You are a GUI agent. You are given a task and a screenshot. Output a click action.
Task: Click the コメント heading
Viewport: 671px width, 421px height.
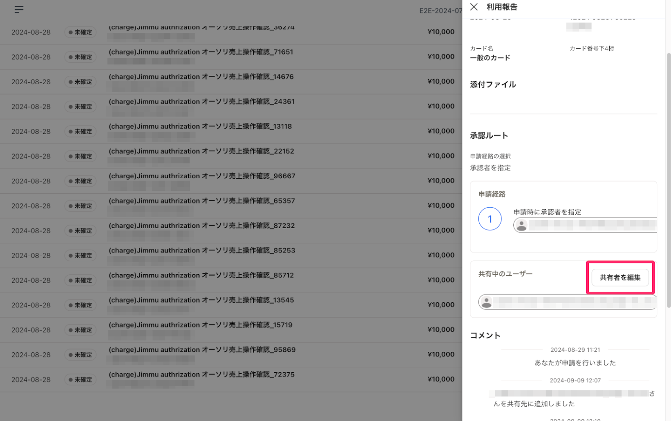pos(485,335)
